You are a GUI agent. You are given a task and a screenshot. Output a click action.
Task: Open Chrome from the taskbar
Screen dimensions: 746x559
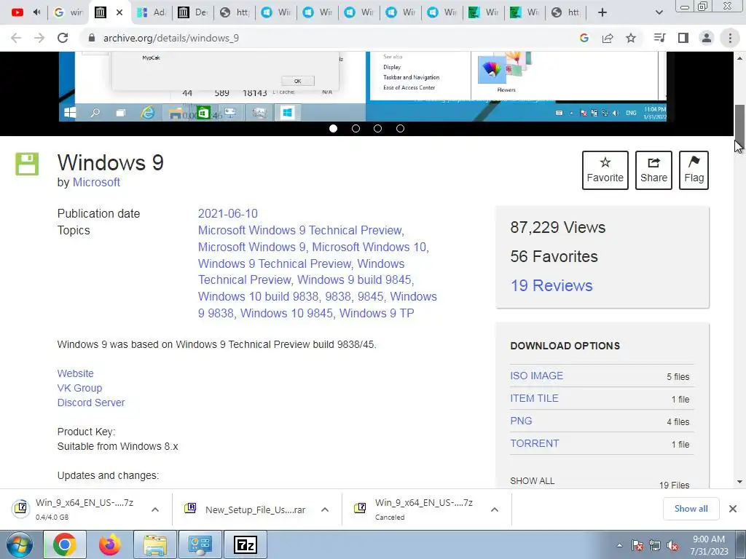point(65,544)
